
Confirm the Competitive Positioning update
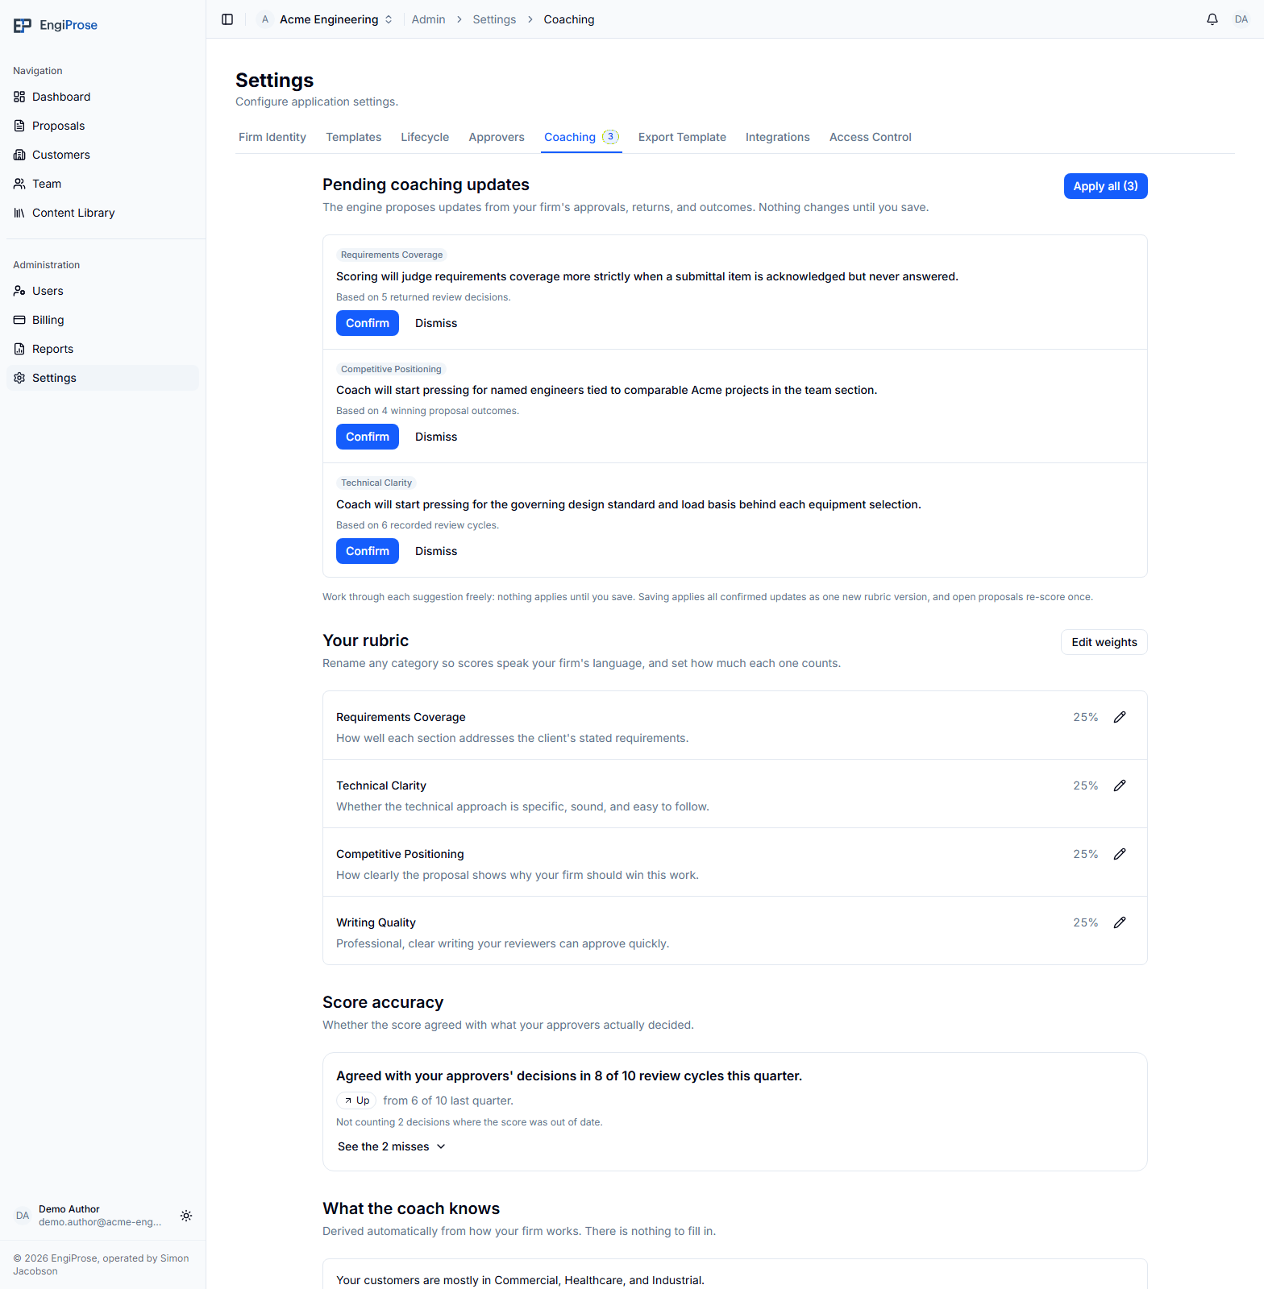(368, 437)
